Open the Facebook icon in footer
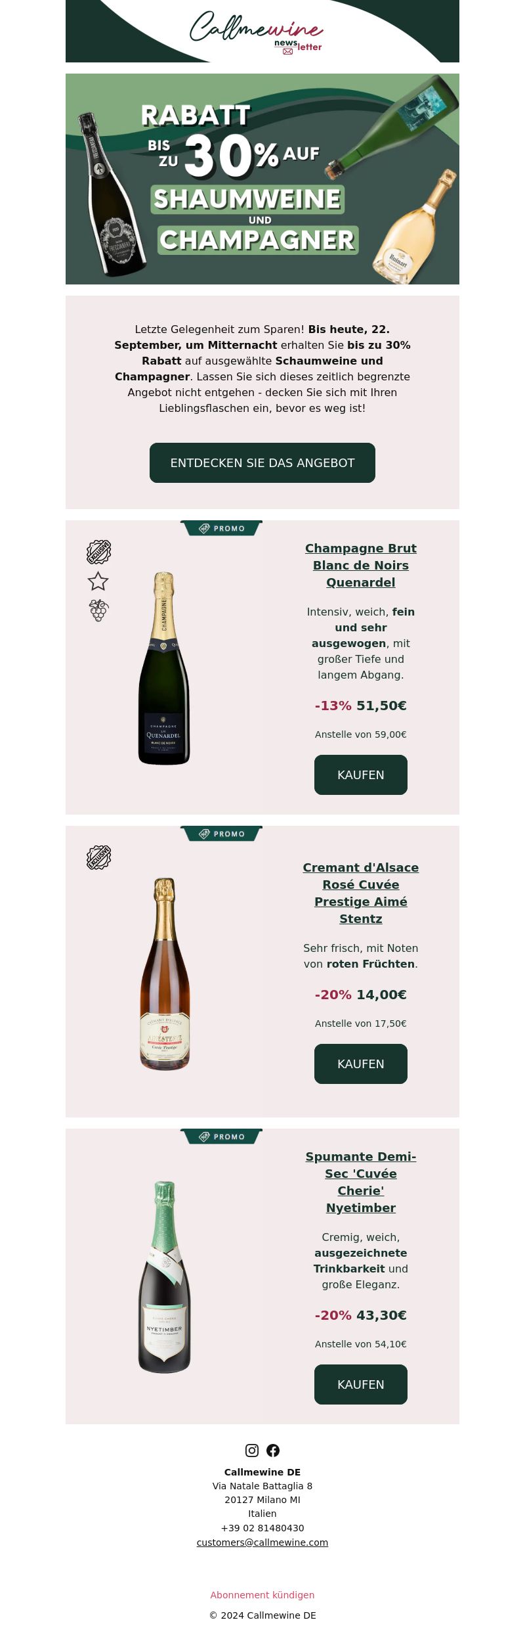Viewport: 525px width, 1643px height. point(273,1451)
